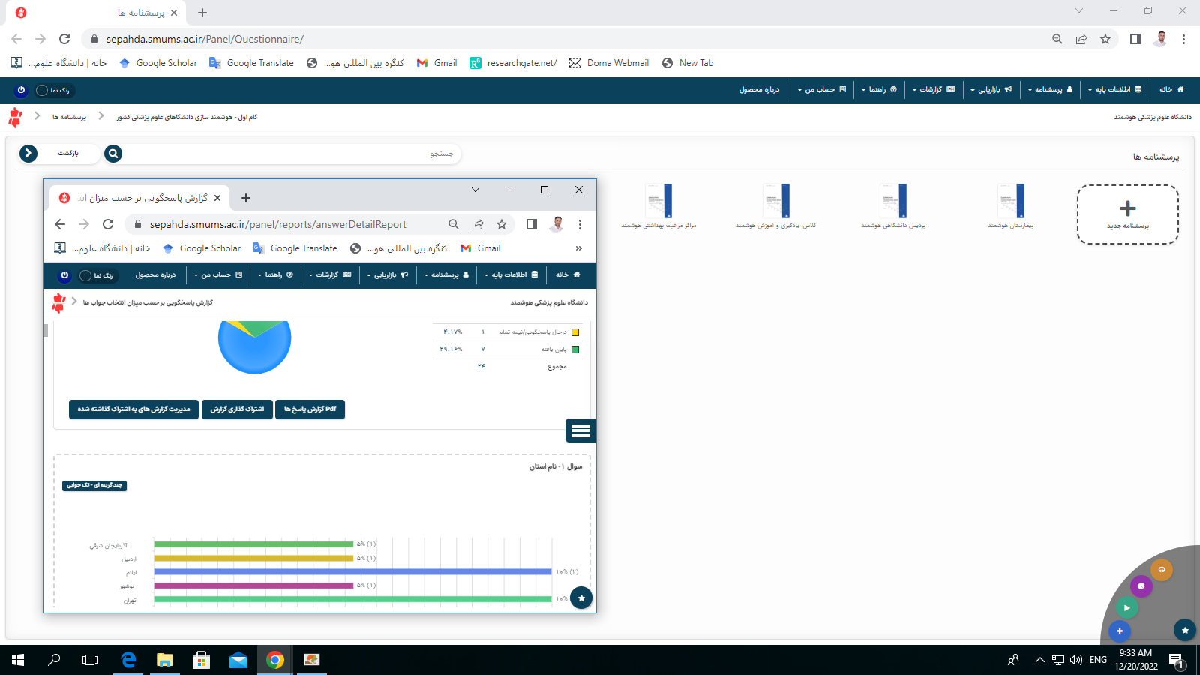This screenshot has height=675, width=1200.
Task: Click the red logo icon in popup breadcrumb bar
Action: point(58,302)
